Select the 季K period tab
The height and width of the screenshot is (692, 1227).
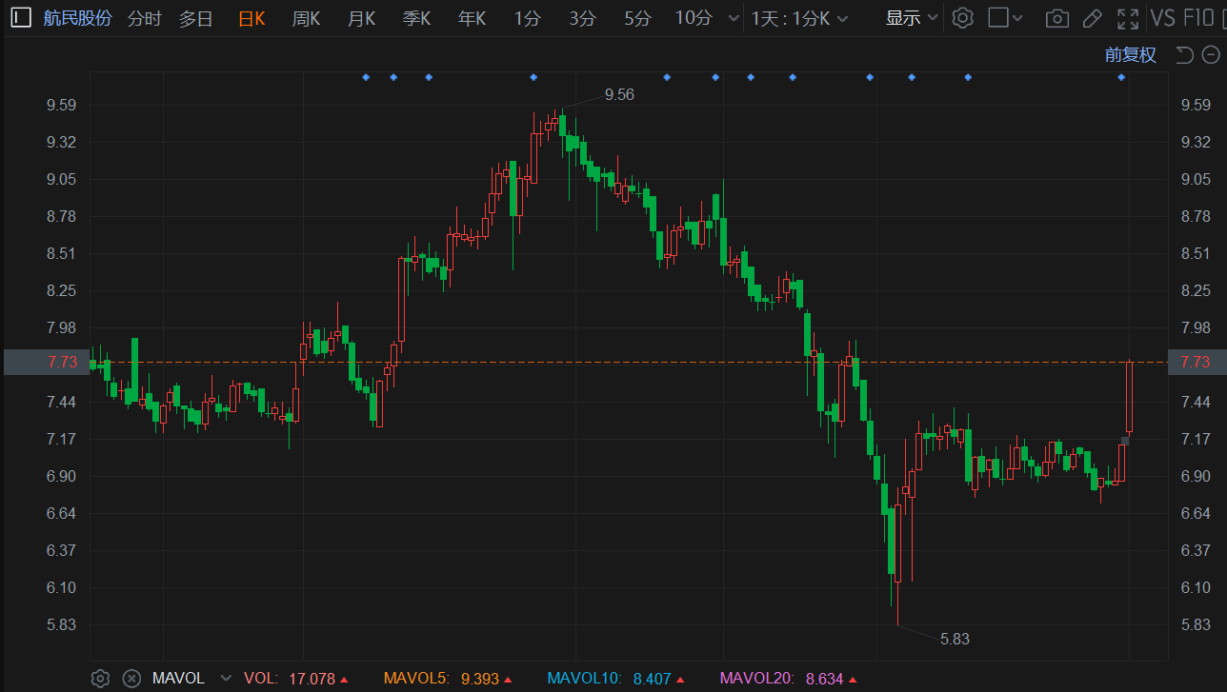point(416,18)
